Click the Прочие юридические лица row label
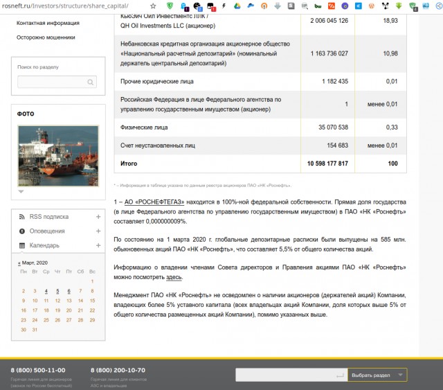Screen dimensions: 443x390 (157, 82)
